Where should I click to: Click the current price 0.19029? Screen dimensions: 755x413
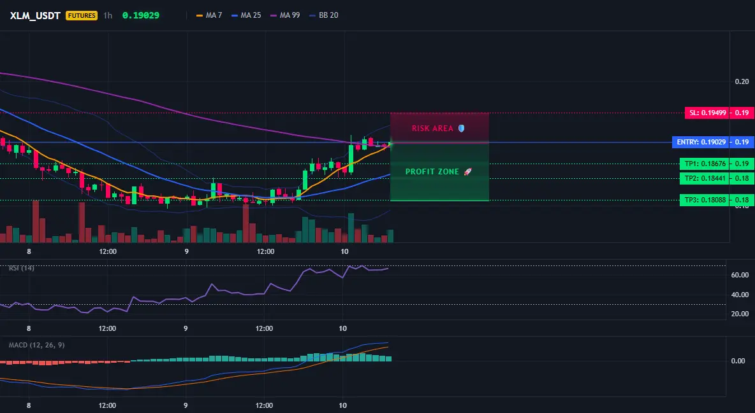140,15
